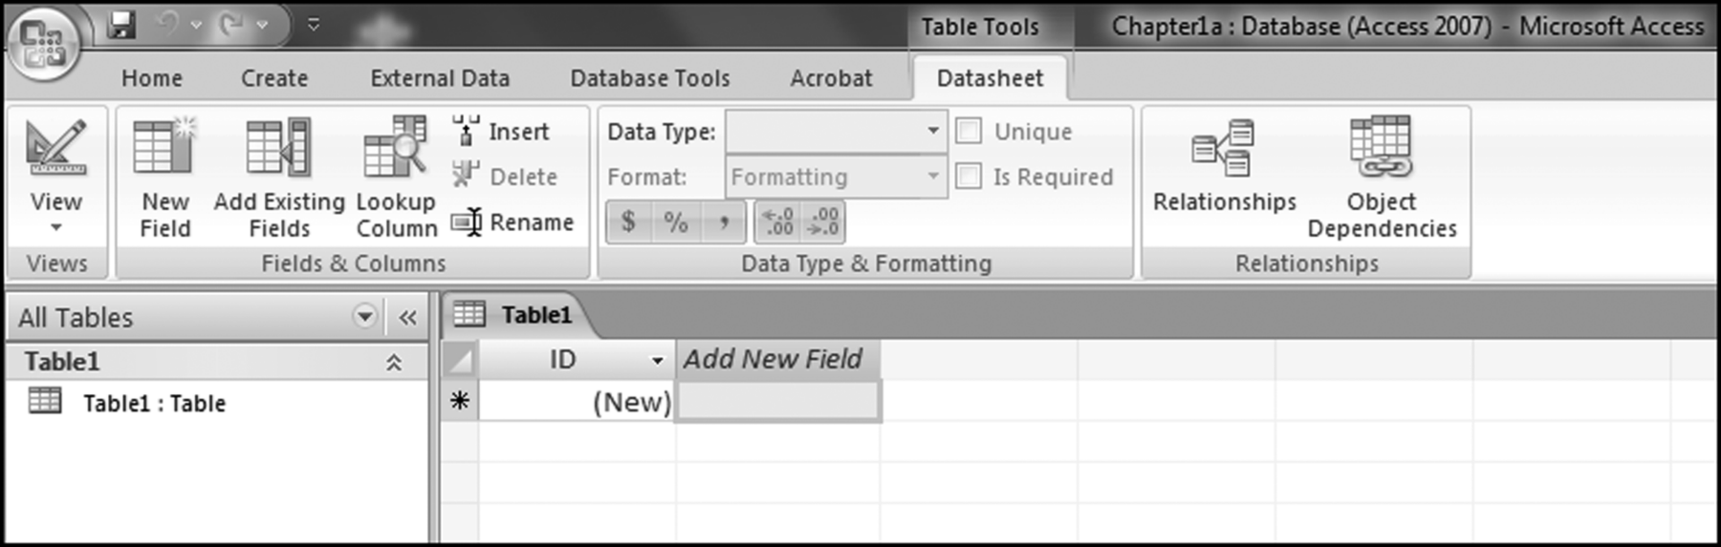Image resolution: width=1721 pixels, height=547 pixels.
Task: Click the Insert column icon
Action: pyautogui.click(x=467, y=131)
